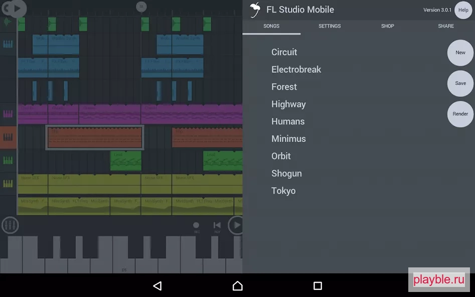Screen dimensions: 475x297
Task: Tap Android home navigation button
Action: 238,286
